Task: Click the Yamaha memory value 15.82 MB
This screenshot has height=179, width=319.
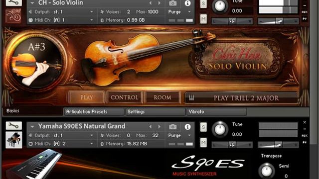Action: 137,144
